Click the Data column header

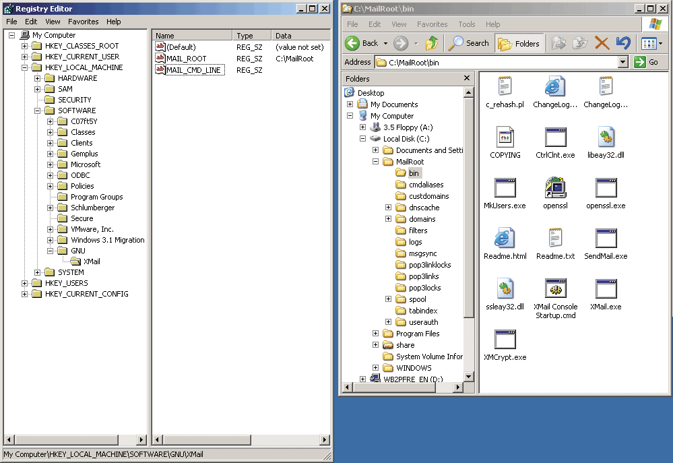pos(300,36)
